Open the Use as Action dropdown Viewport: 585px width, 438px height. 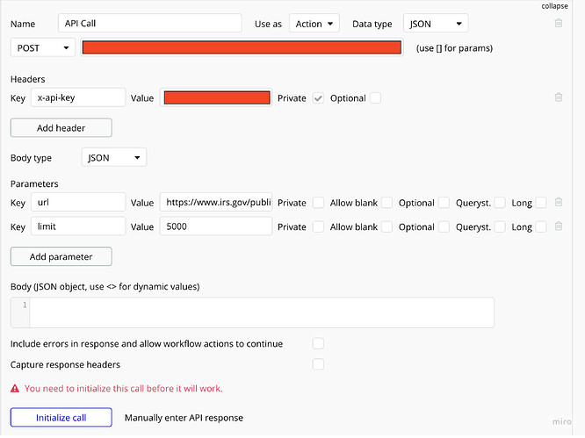coord(314,24)
